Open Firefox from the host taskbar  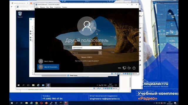pos(46,103)
